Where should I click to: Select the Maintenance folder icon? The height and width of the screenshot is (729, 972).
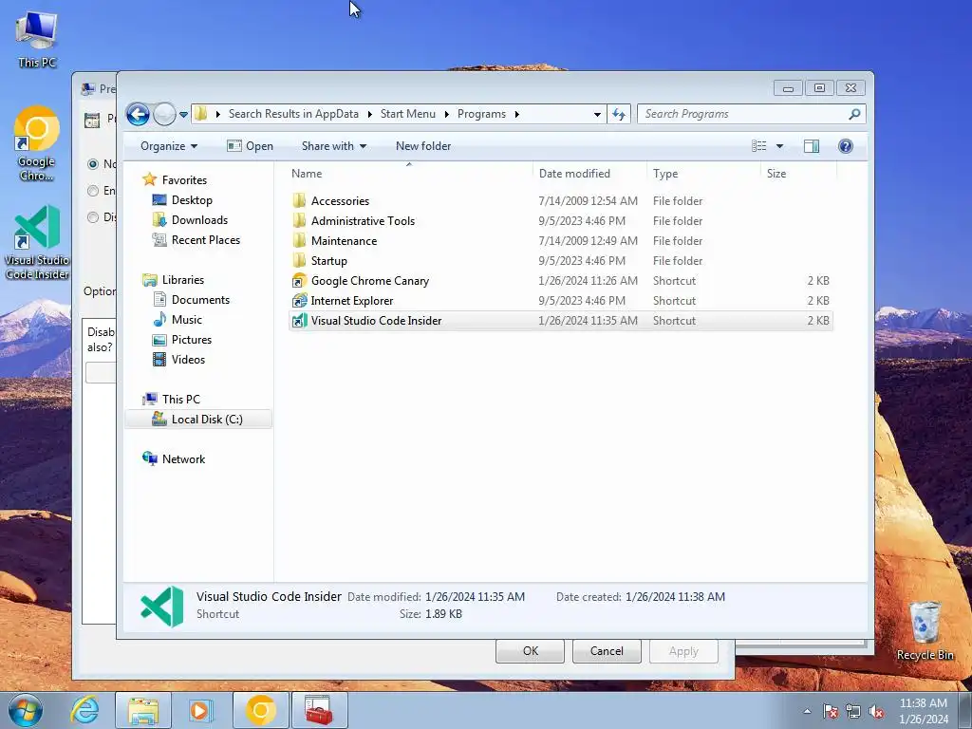click(x=299, y=240)
